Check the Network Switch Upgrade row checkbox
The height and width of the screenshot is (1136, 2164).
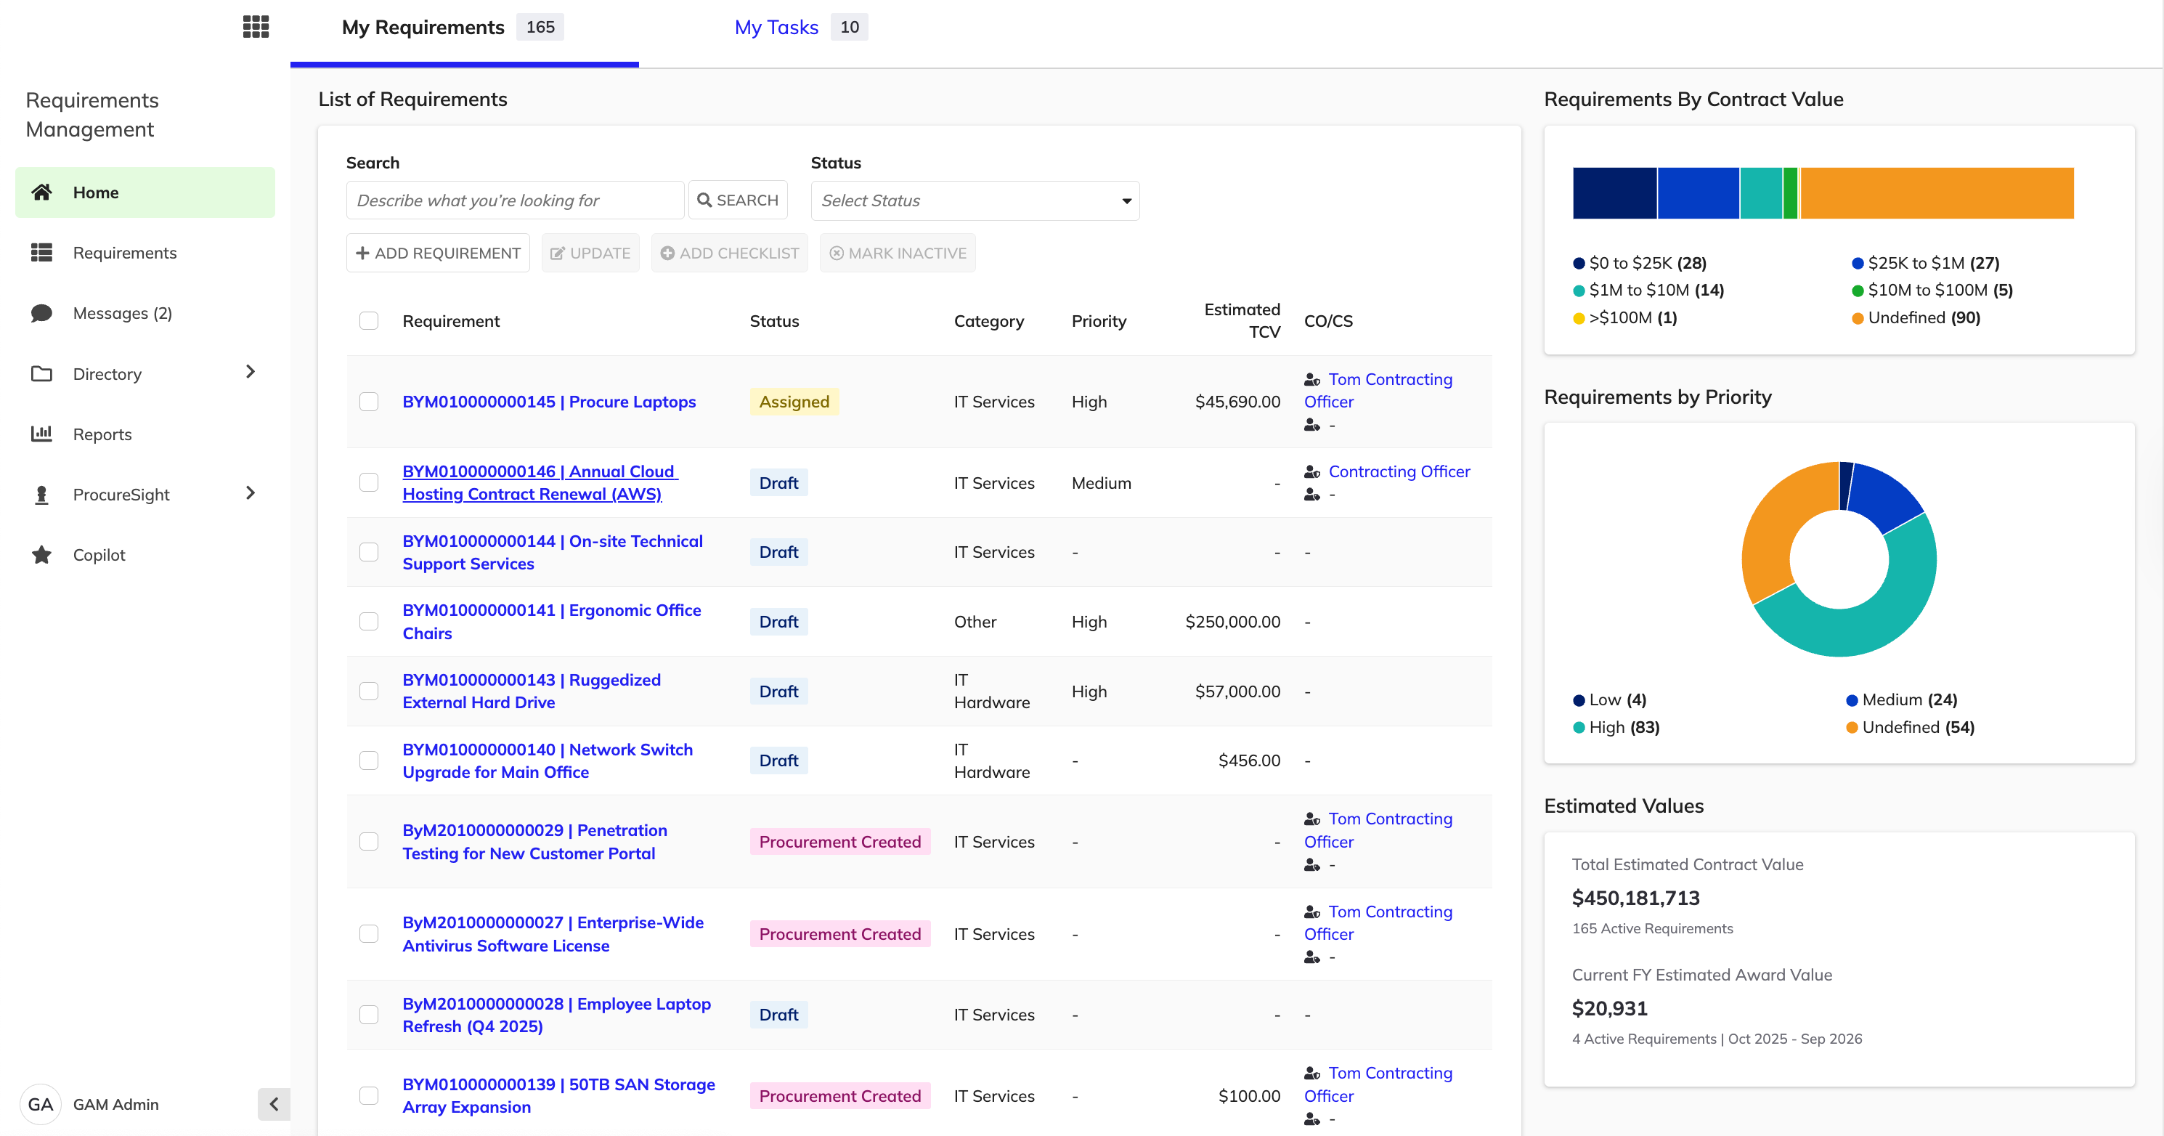pos(369,760)
